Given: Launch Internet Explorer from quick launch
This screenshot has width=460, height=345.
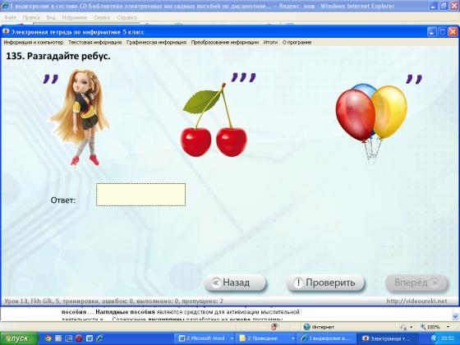Looking at the screenshot, I should coord(99,338).
